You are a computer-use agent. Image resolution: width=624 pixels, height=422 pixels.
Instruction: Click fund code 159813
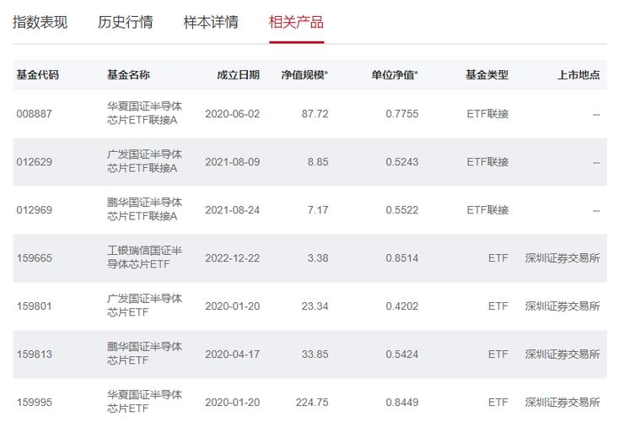coord(35,354)
